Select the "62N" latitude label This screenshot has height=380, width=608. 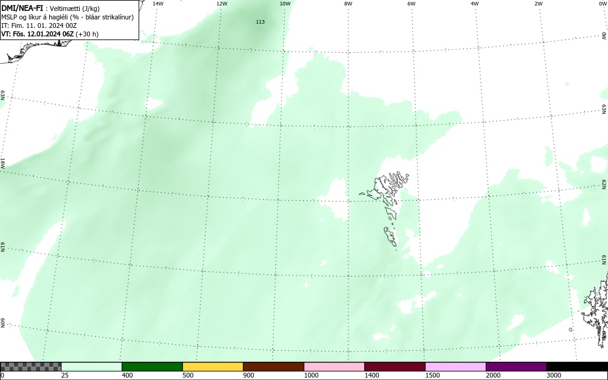pyautogui.click(x=604, y=184)
